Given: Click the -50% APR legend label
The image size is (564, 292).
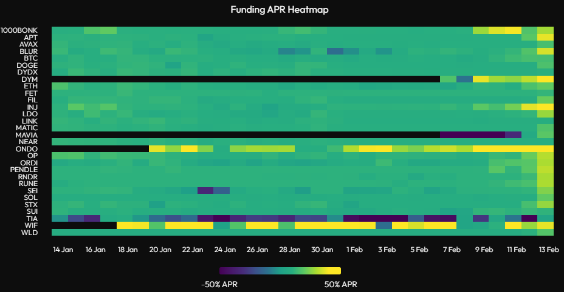Looking at the screenshot, I should click(x=219, y=285).
